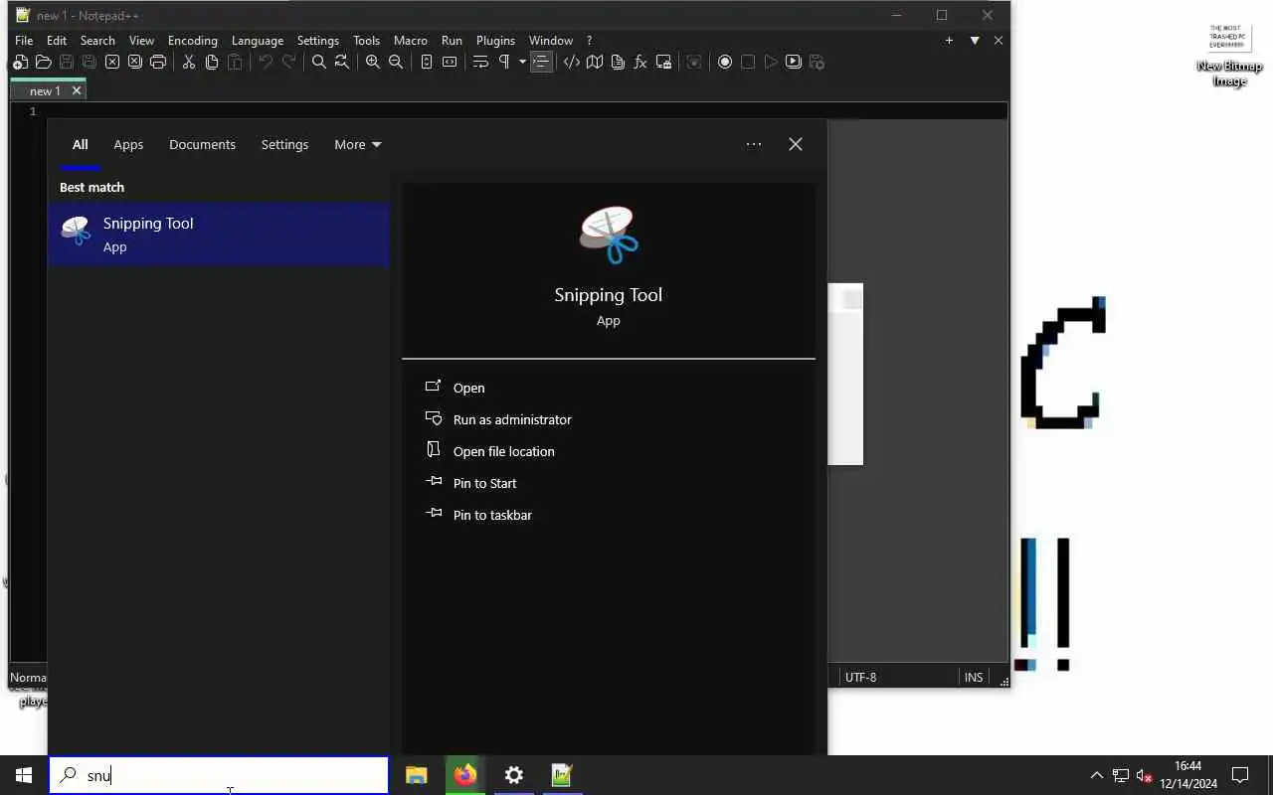
Task: Switch to the Apps search filter tab
Action: point(128,145)
